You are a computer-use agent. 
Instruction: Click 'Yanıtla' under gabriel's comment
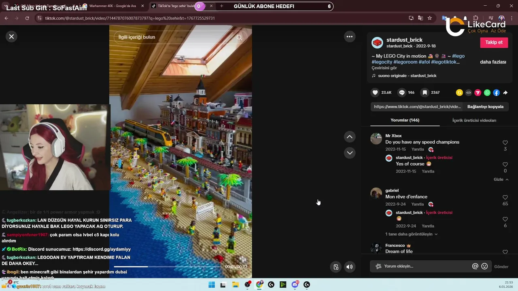pos(418,204)
